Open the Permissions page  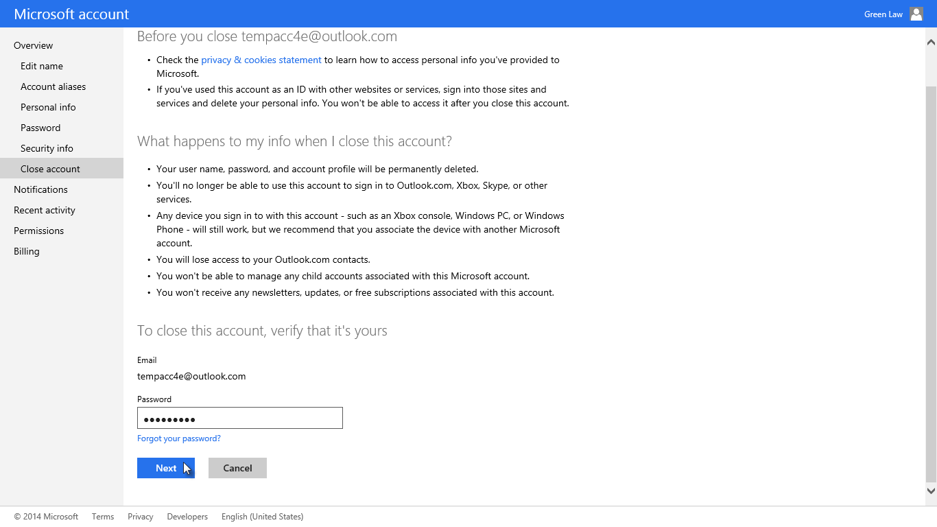pyautogui.click(x=38, y=231)
